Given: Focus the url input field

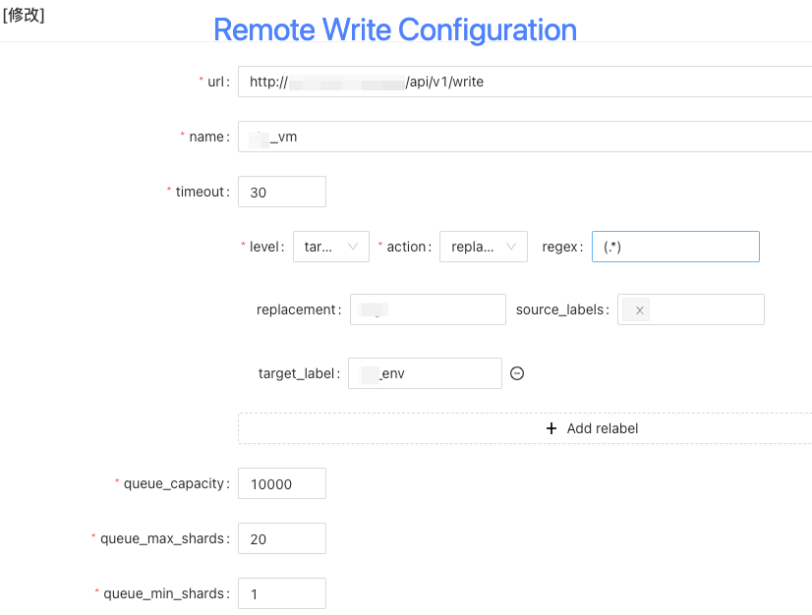Looking at the screenshot, I should pos(525,82).
